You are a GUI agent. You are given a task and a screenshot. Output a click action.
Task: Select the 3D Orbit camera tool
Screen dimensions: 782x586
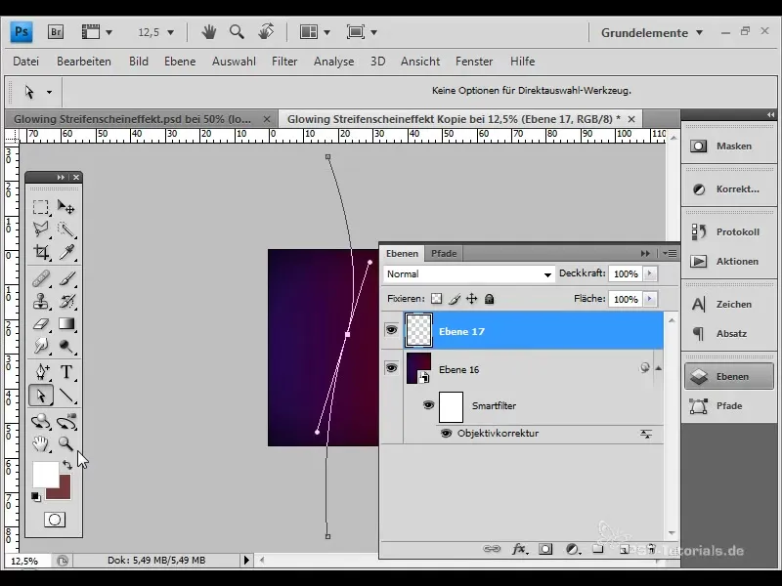click(x=65, y=422)
